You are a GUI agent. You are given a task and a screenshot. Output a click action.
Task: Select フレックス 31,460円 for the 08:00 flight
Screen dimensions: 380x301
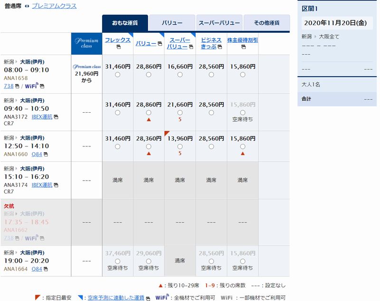click(x=117, y=75)
